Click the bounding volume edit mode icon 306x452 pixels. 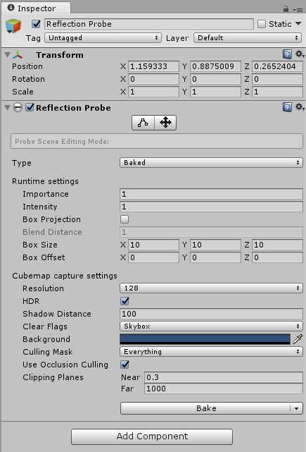tap(143, 123)
